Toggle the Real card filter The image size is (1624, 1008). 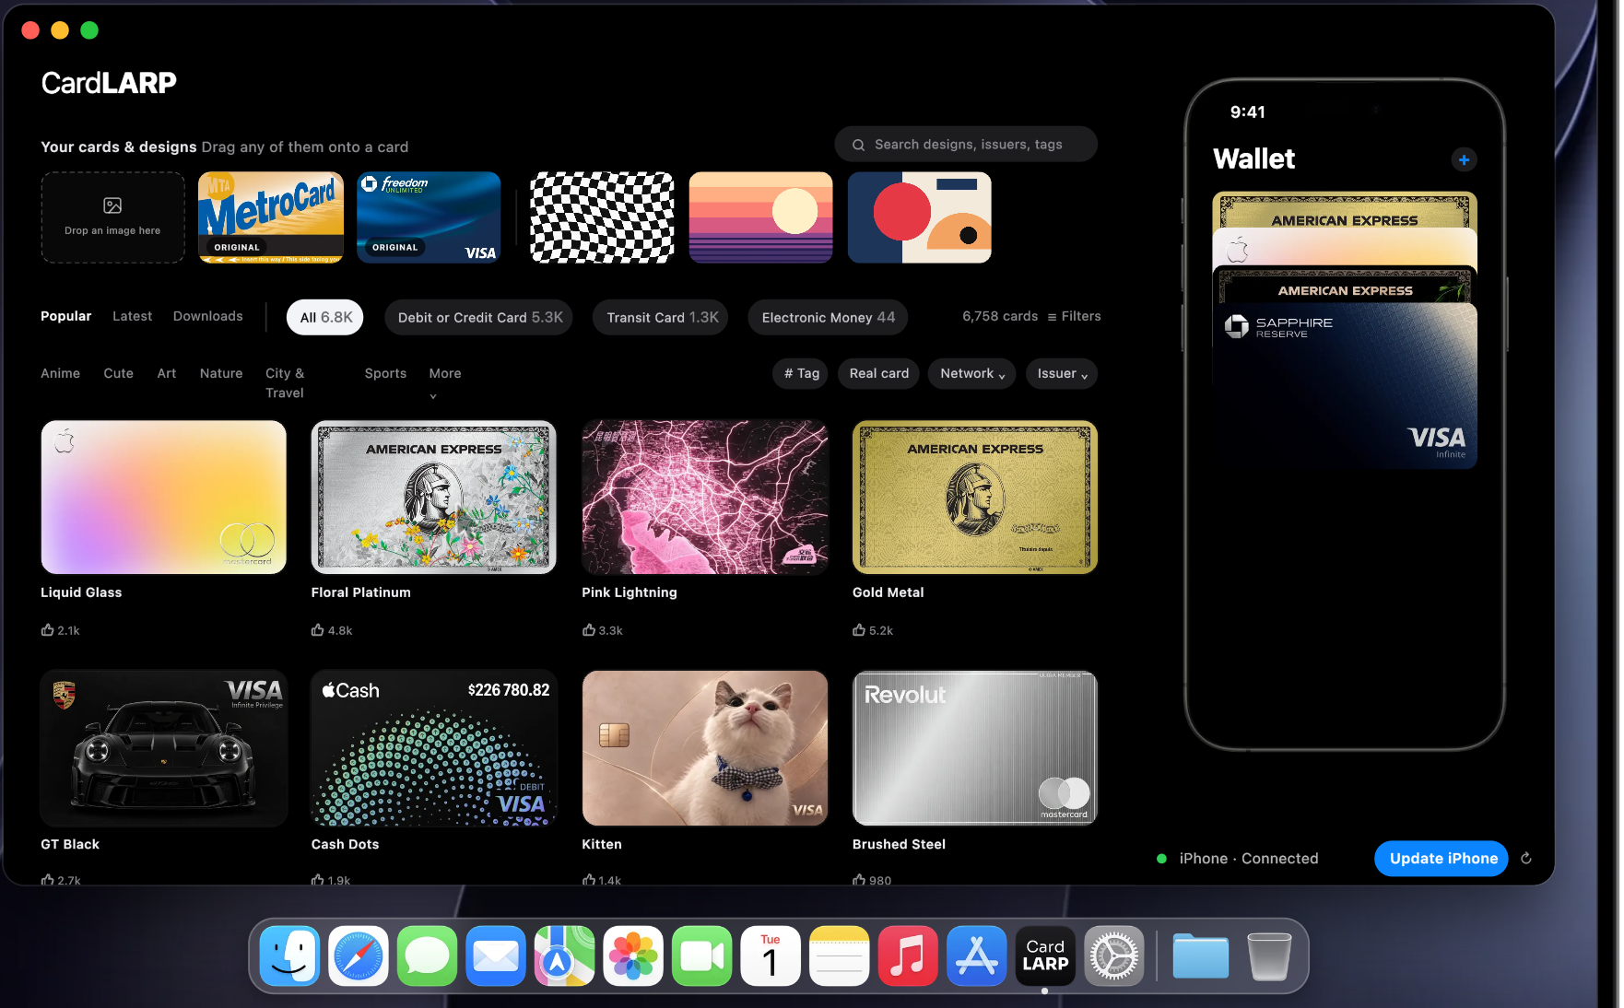879,373
